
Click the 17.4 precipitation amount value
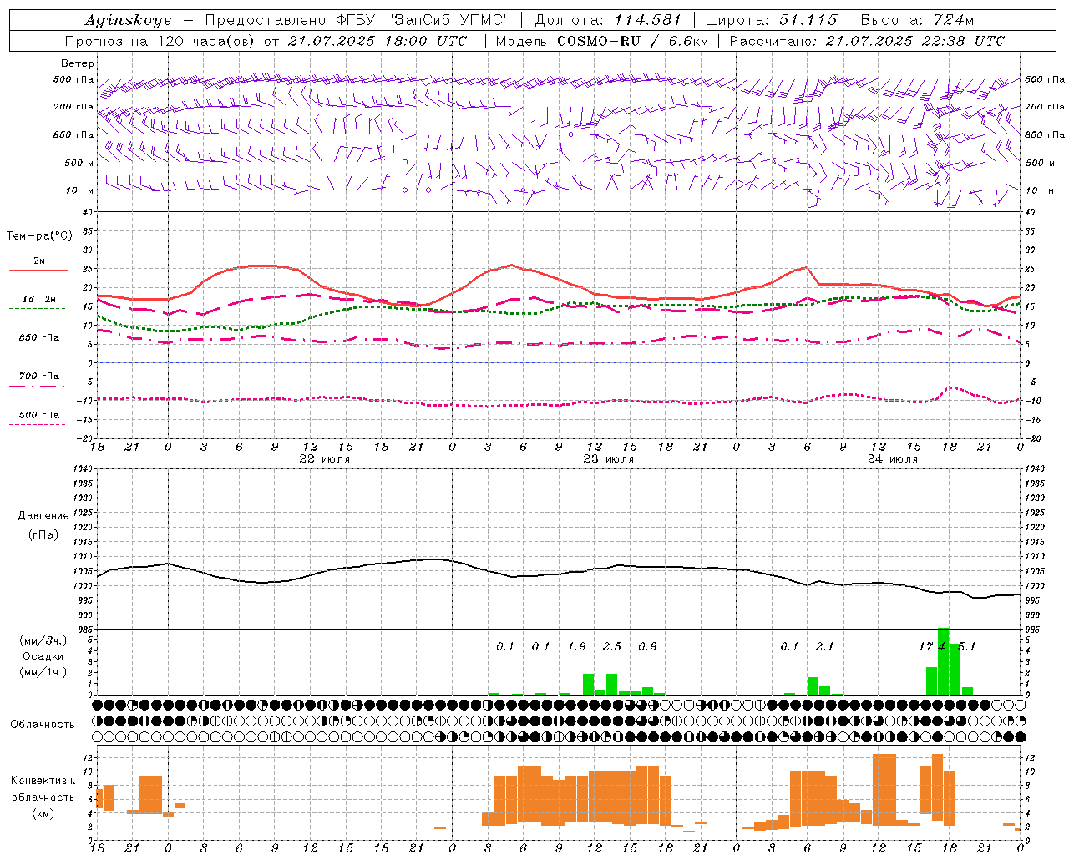[932, 646]
